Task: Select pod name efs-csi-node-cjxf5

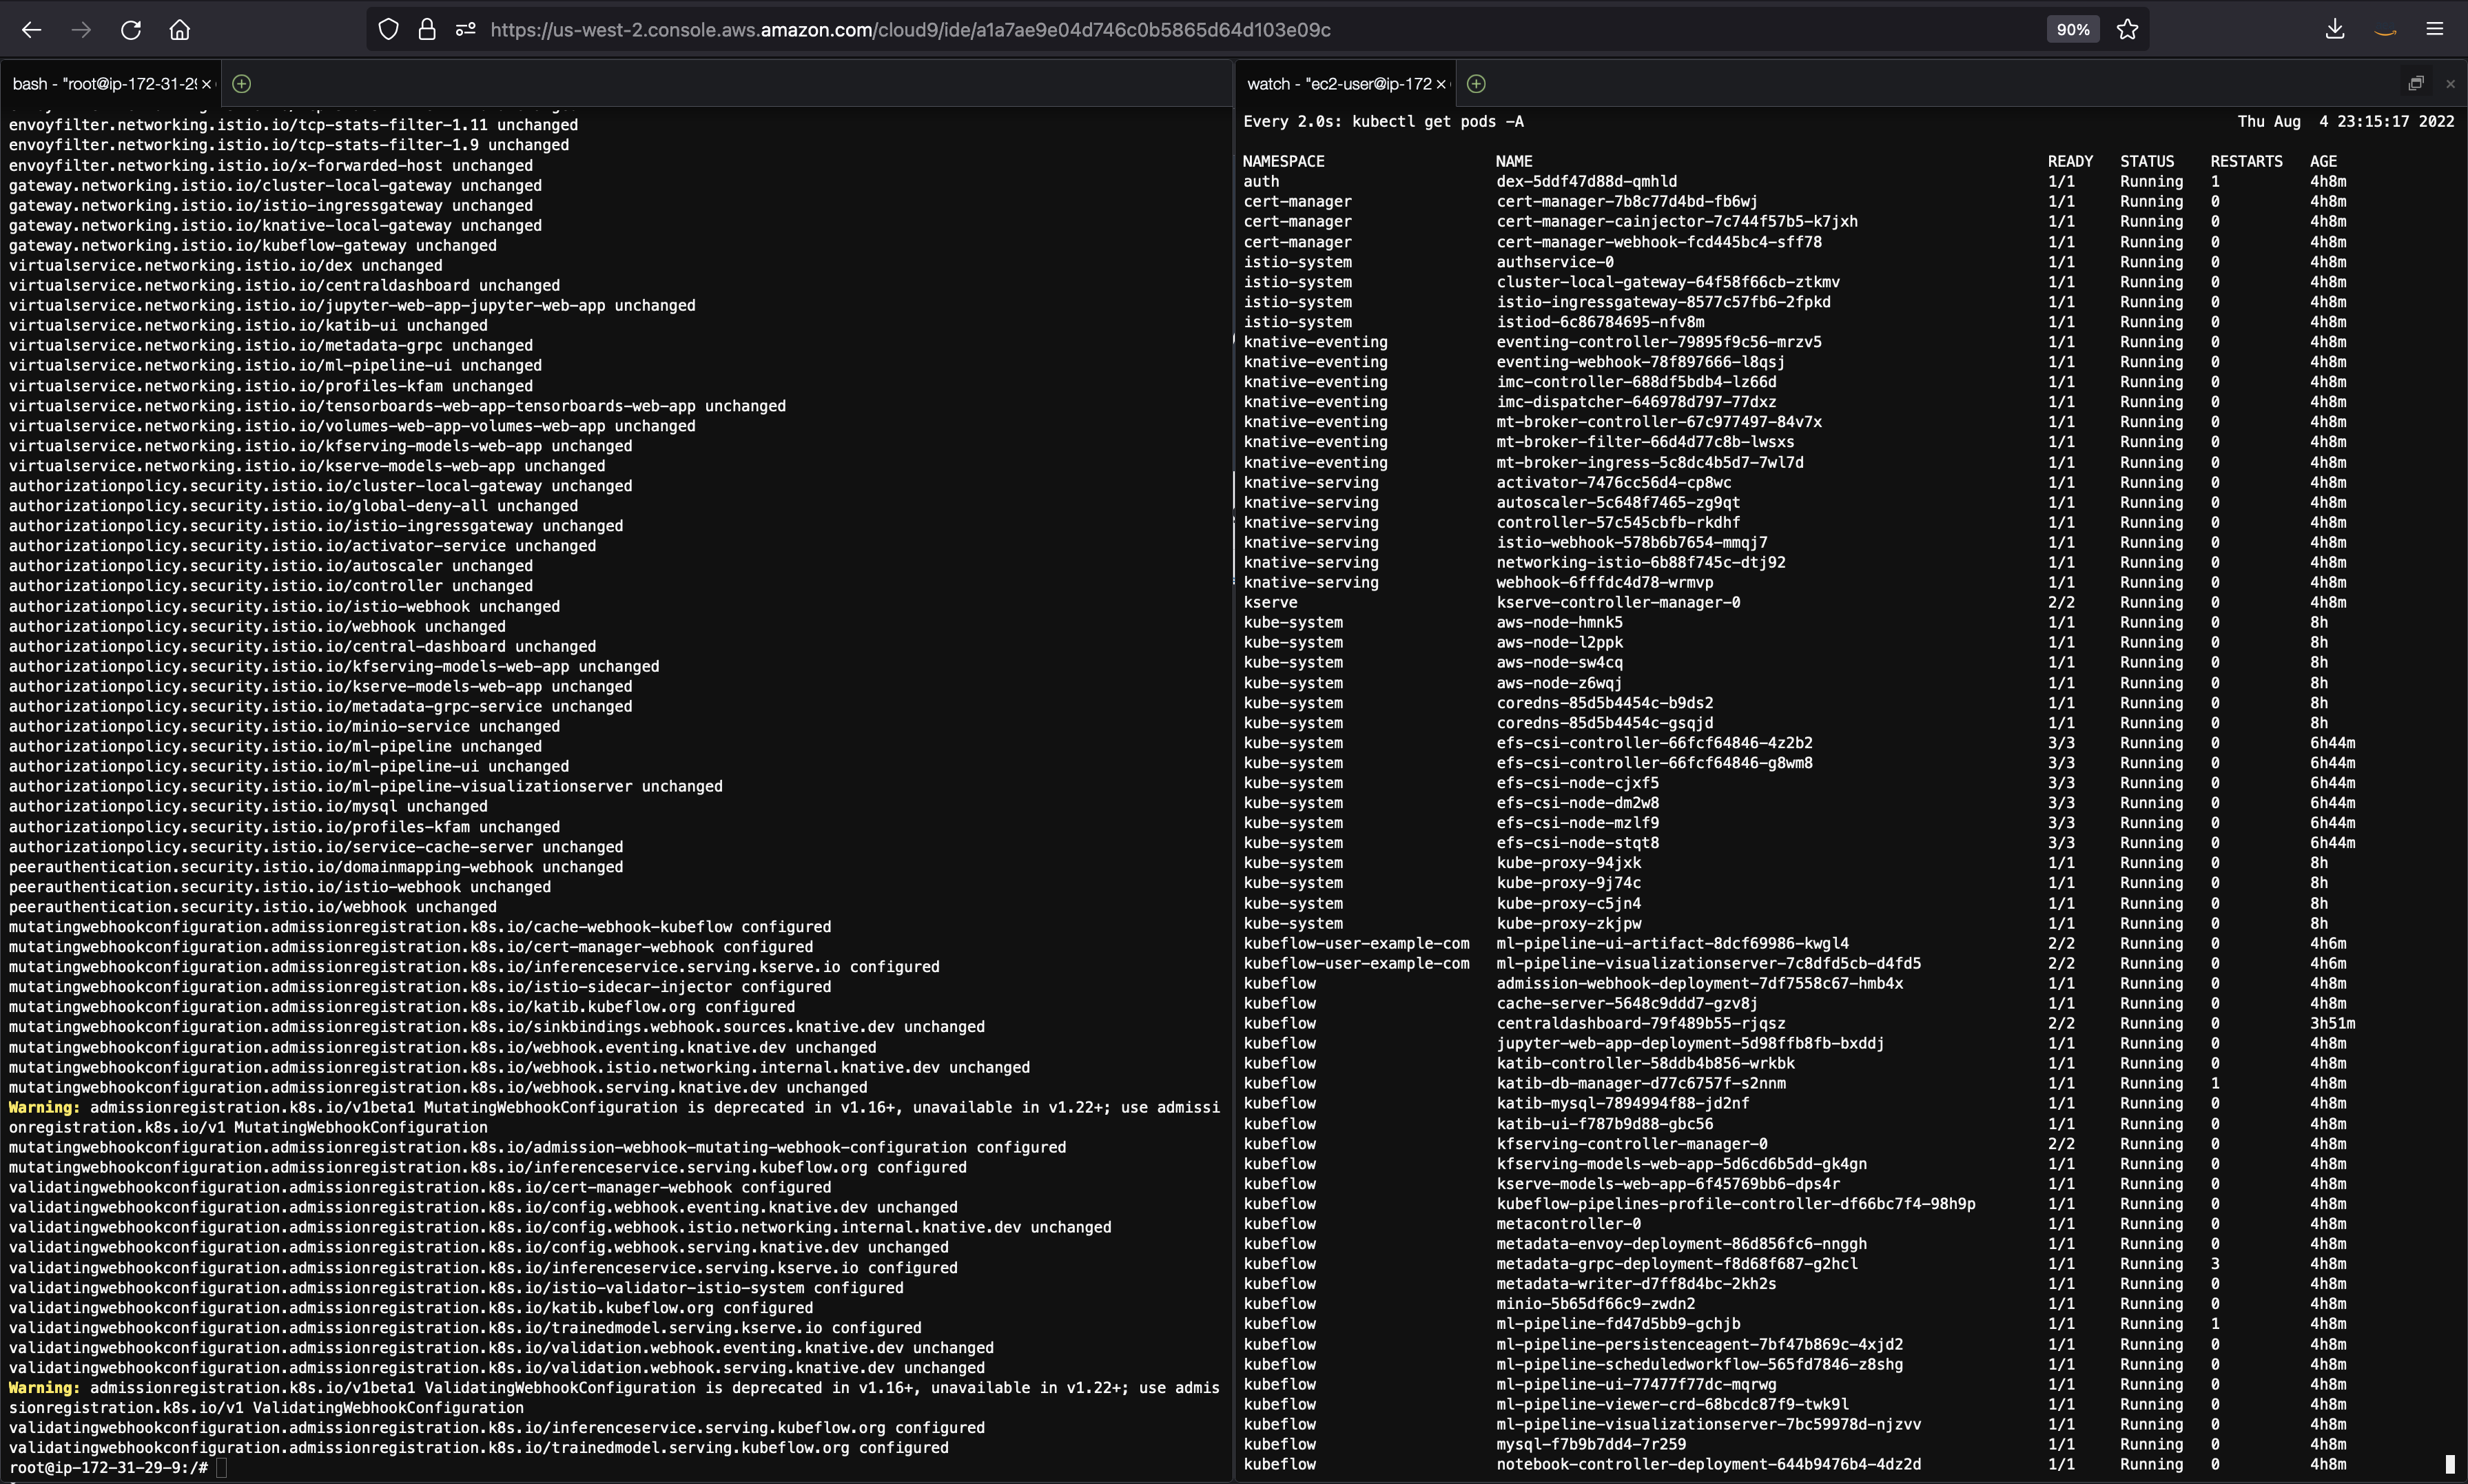Action: tap(1577, 783)
